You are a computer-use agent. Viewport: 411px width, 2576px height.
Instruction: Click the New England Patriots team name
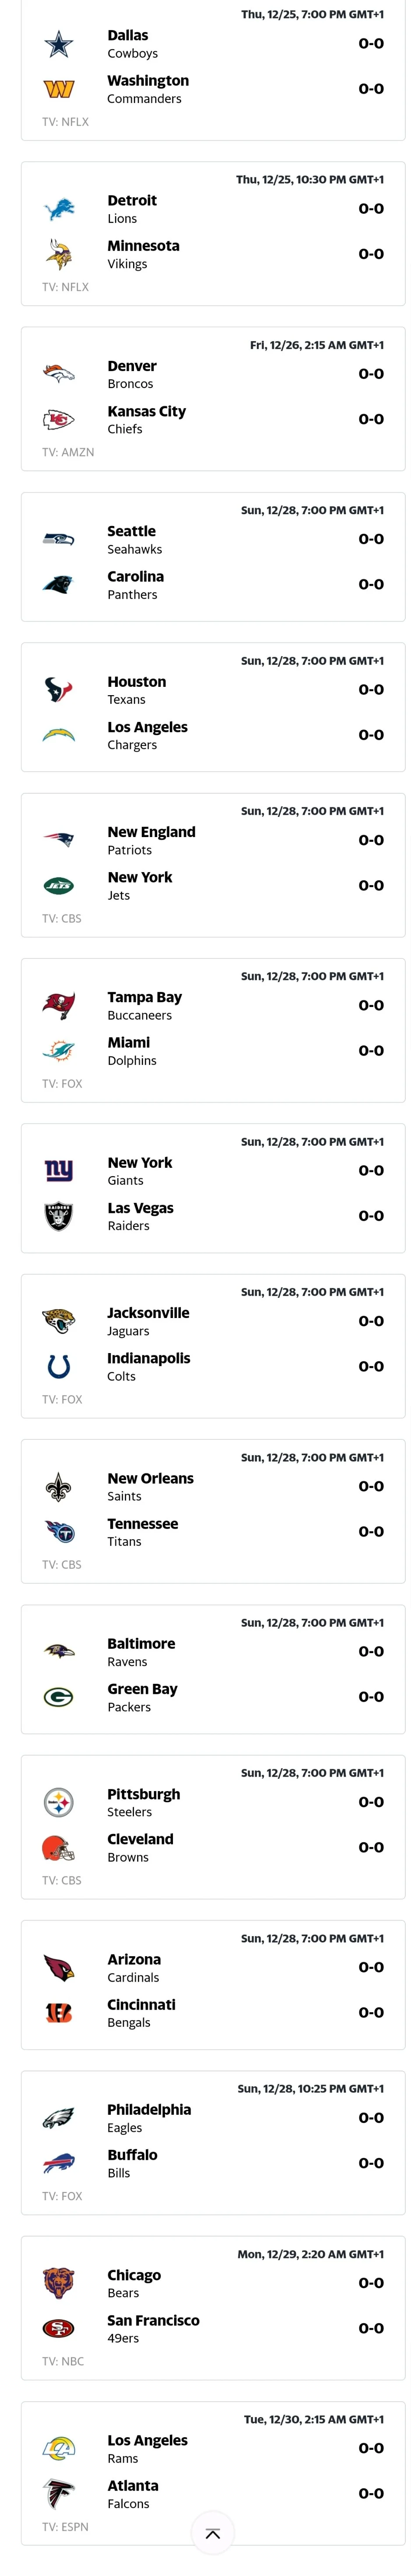(x=151, y=840)
